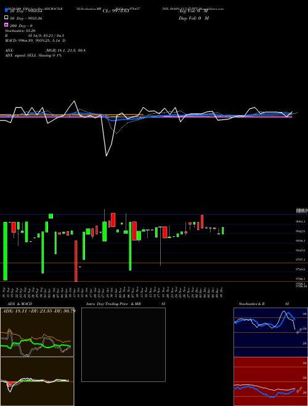This screenshot has width=308, height=406.
Task: Click the 'Avg Vol: 0 M' text
Action: click(193, 11)
